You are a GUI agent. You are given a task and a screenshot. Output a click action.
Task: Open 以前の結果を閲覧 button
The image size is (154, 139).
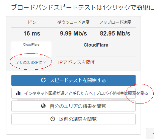(73, 119)
